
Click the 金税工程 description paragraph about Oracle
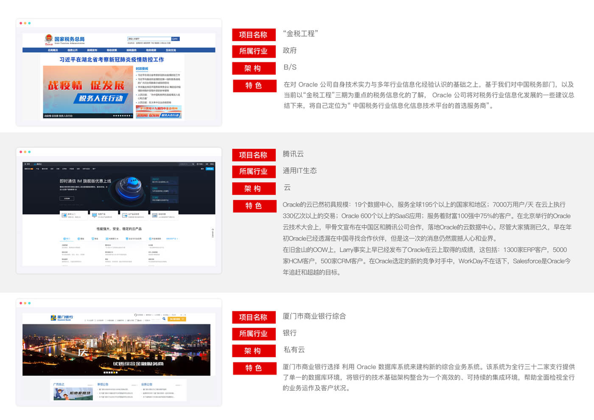point(429,95)
